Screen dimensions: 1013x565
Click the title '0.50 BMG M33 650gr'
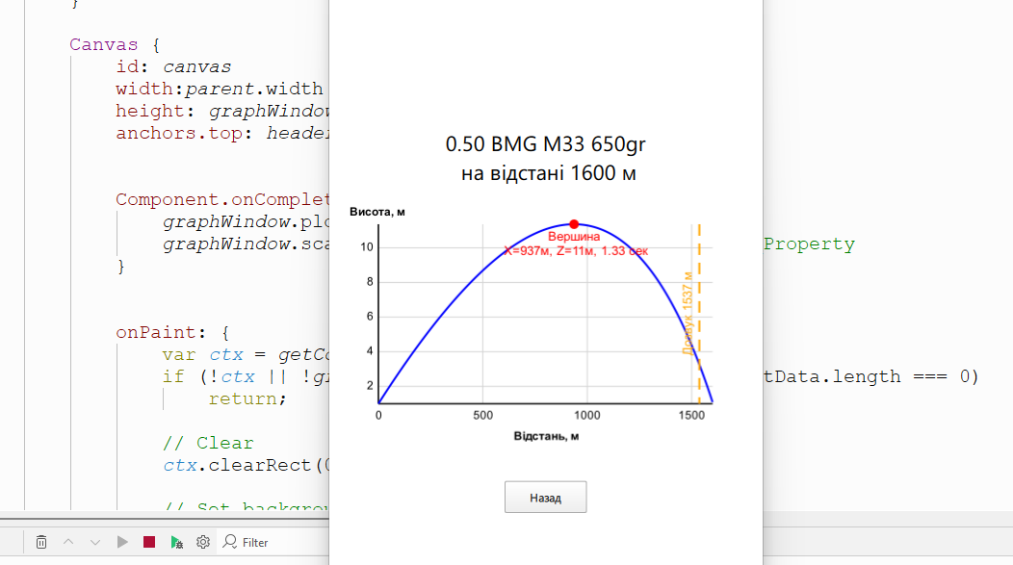click(545, 144)
